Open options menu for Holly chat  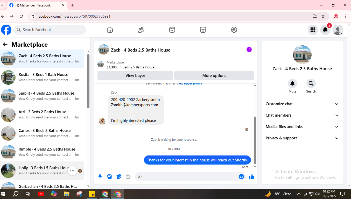(72, 171)
